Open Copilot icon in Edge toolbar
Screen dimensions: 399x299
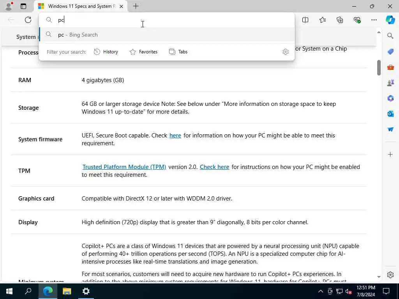coord(390,20)
